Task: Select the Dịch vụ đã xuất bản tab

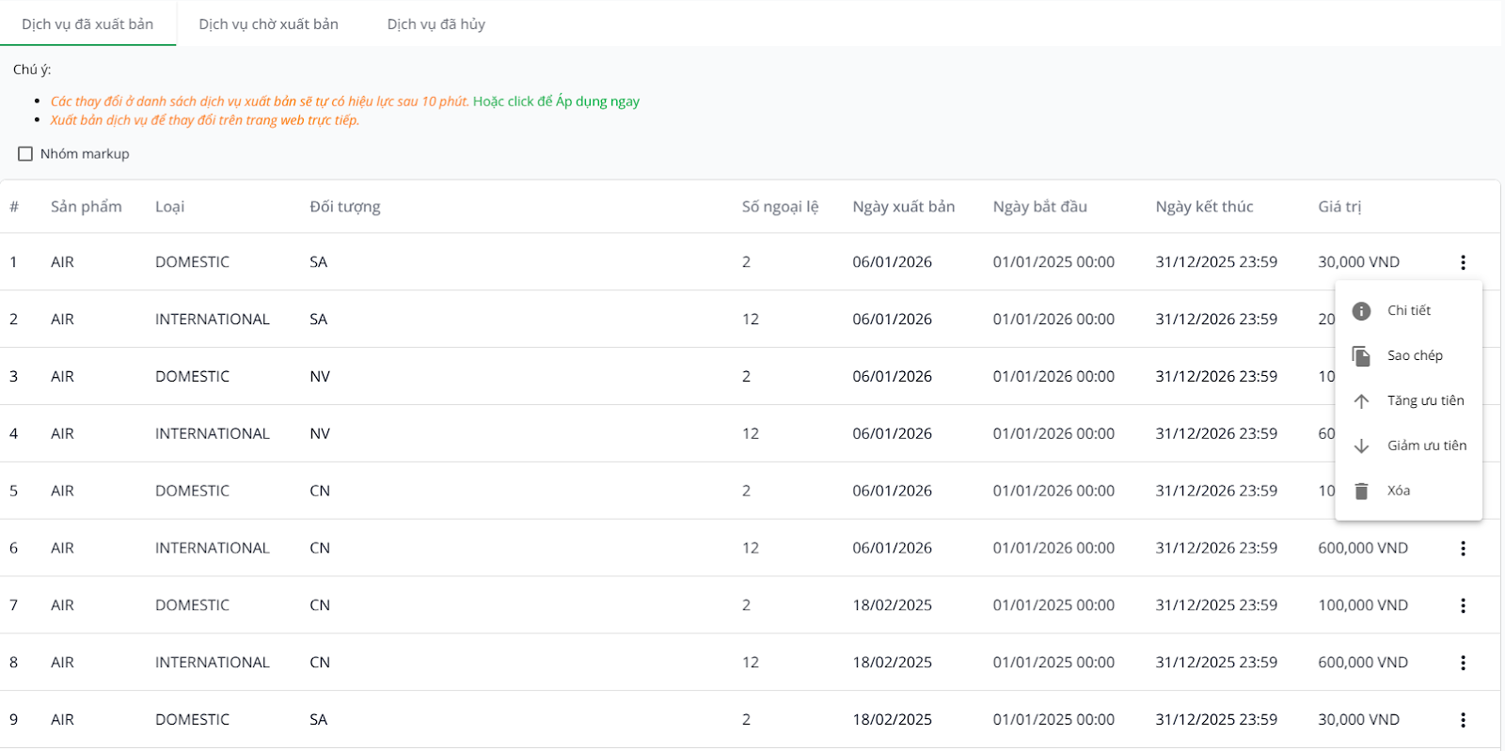Action: click(x=87, y=24)
